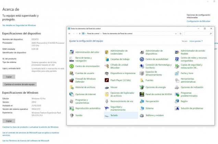Open Cuentas de usuario icon
This screenshot has width=218, height=144.
[72, 73]
